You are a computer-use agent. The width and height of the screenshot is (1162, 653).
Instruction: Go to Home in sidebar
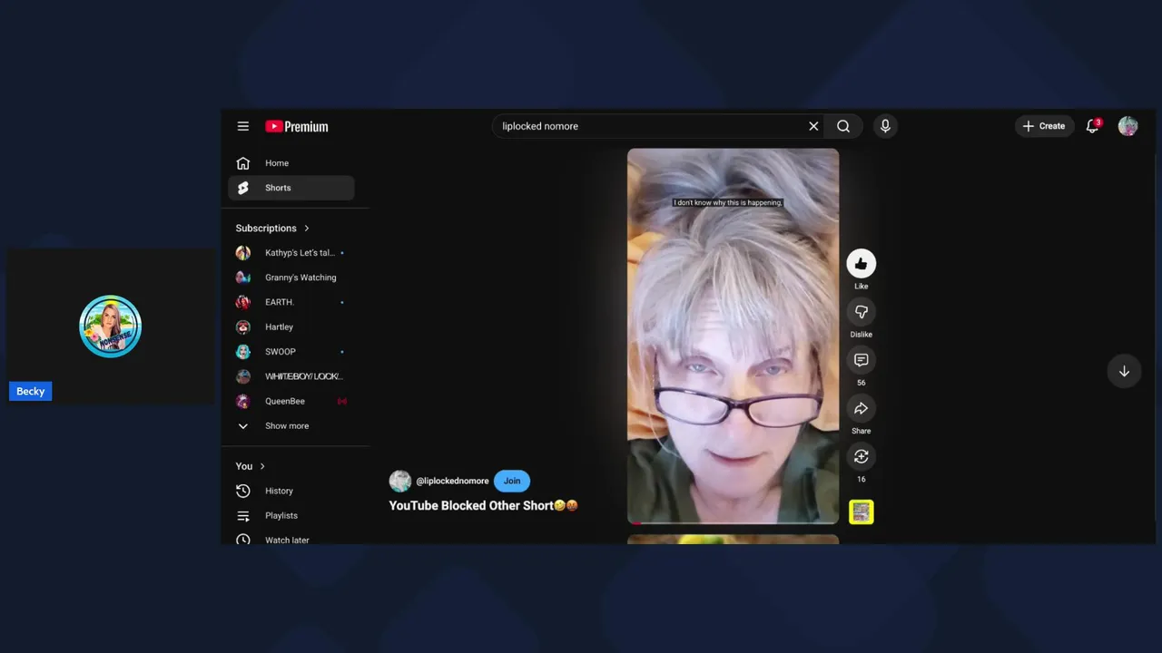click(291, 163)
